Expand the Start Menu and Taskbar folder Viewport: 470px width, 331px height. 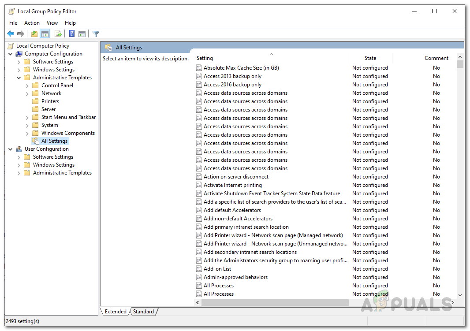coord(27,117)
